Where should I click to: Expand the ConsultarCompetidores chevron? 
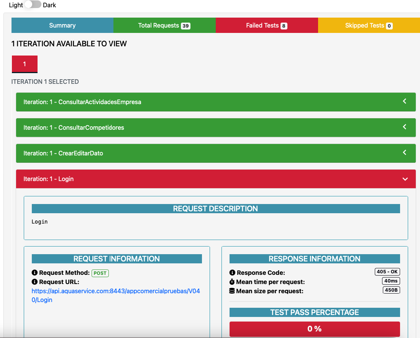pyautogui.click(x=404, y=127)
